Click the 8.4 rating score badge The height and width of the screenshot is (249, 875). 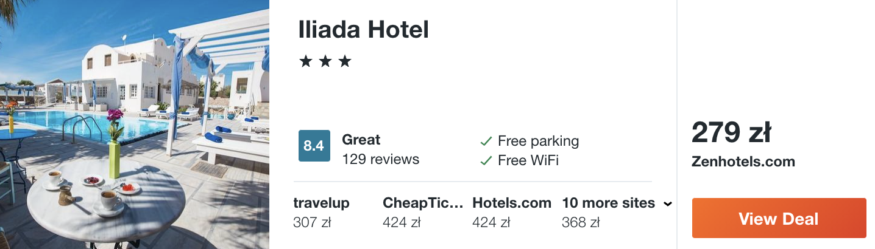(314, 146)
